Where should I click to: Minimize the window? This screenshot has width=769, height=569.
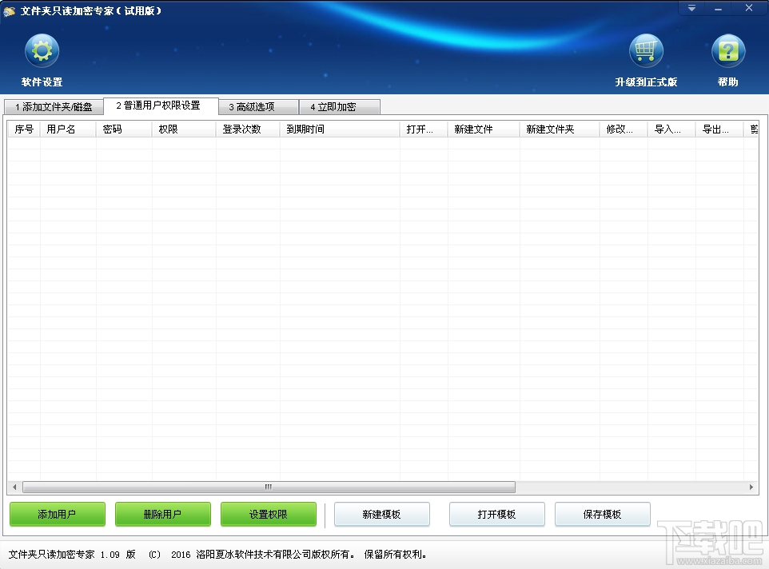718,8
